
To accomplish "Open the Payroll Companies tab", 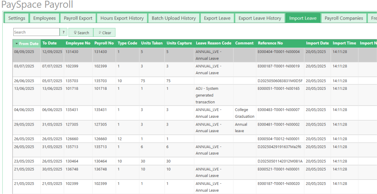I will (344, 18).
